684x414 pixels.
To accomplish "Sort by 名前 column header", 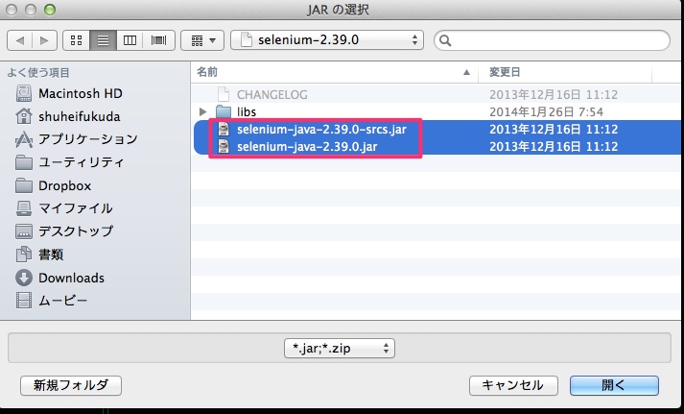I will tap(335, 72).
